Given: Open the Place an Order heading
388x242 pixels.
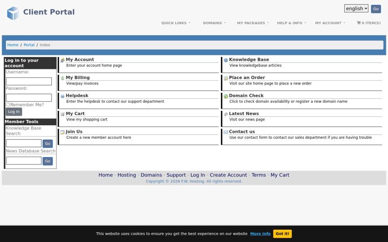Looking at the screenshot, I should point(247,77).
